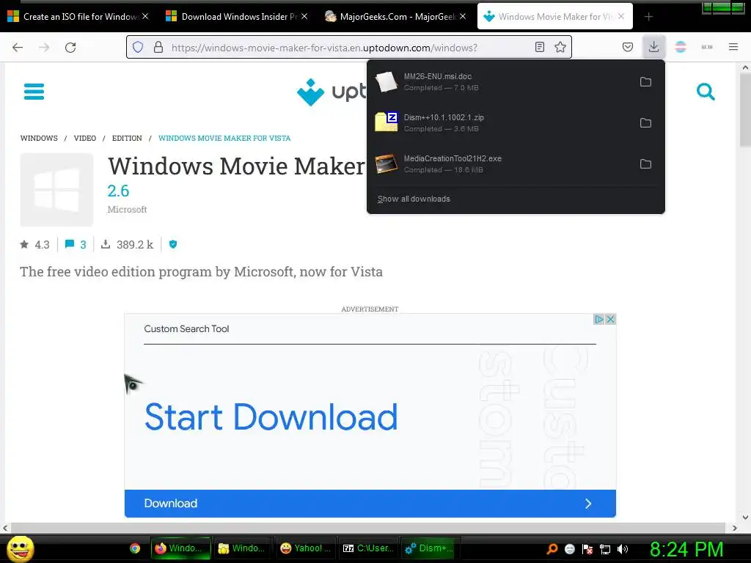Close the Download Windows Insider tab

[304, 16]
